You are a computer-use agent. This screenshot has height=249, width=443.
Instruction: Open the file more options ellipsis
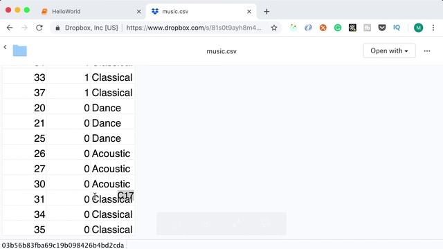click(427, 51)
